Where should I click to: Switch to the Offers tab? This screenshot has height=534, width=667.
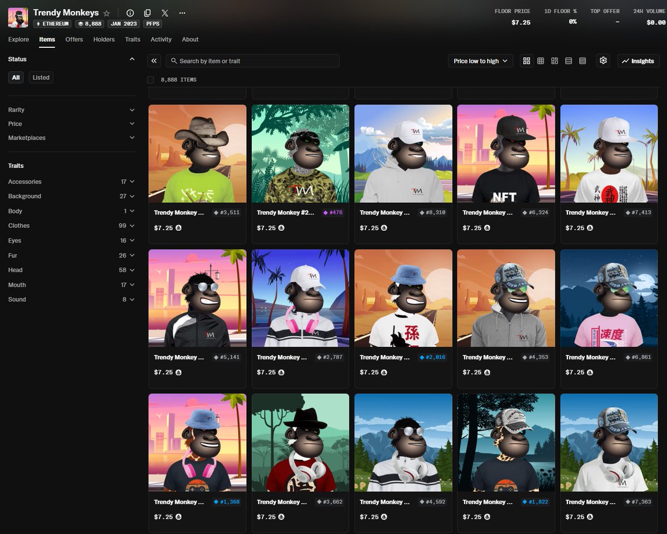(x=74, y=39)
